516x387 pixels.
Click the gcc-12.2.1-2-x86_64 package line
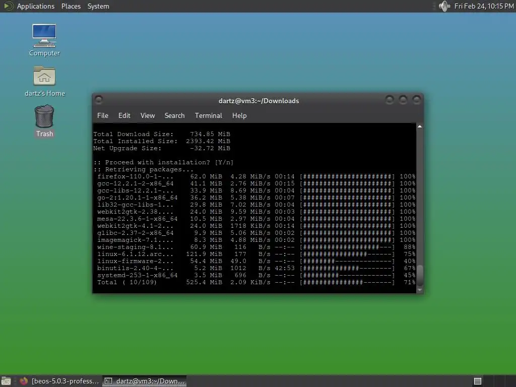[256, 183]
